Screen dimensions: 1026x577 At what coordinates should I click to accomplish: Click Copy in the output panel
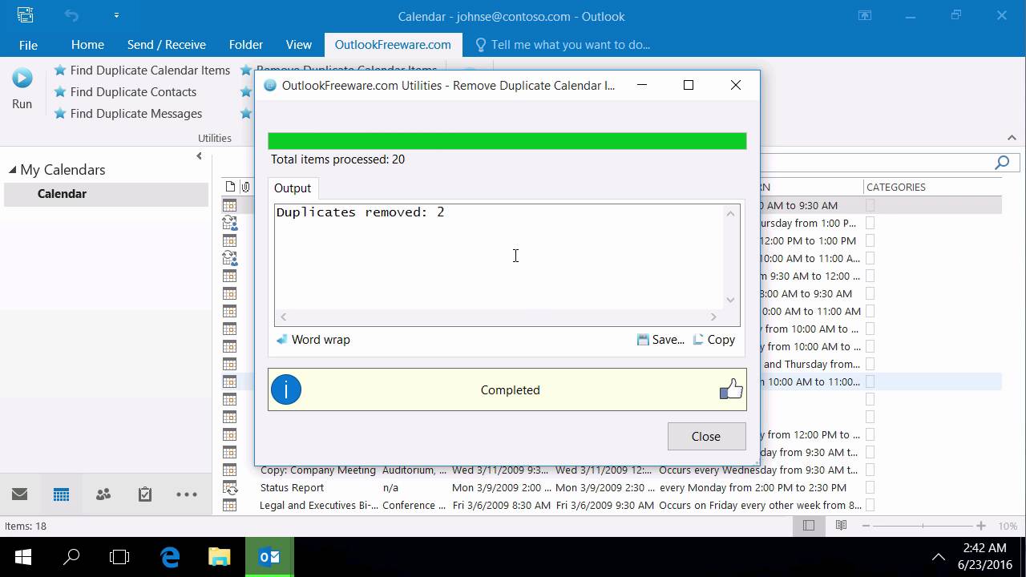click(713, 340)
